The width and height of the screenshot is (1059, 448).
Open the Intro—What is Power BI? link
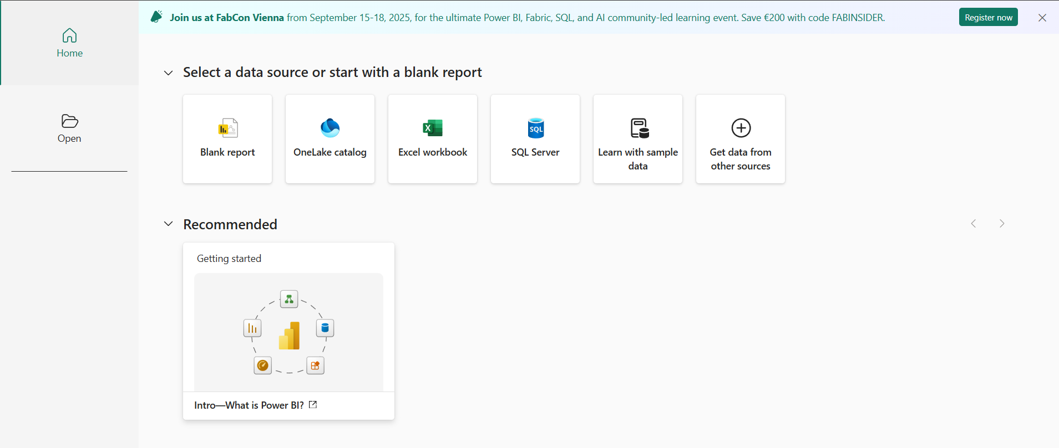pos(249,405)
